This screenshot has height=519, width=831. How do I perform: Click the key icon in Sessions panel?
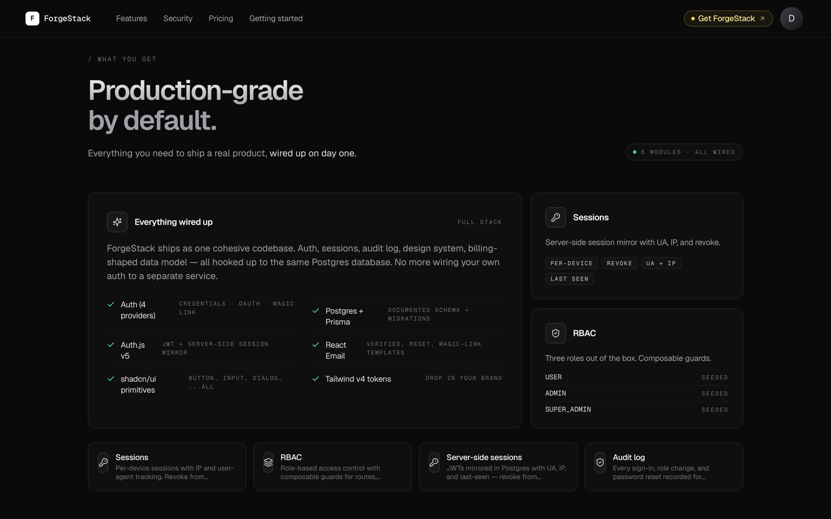coord(555,217)
